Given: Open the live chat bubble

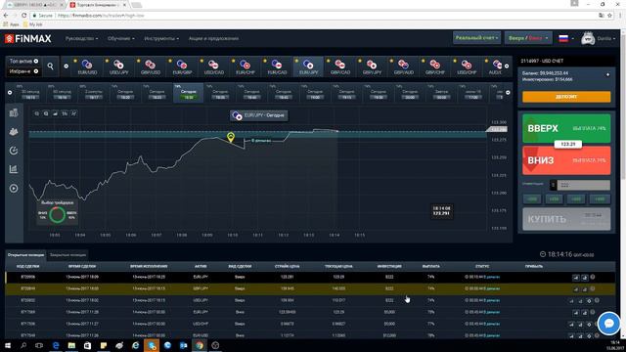Looking at the screenshot, I should coord(608,324).
